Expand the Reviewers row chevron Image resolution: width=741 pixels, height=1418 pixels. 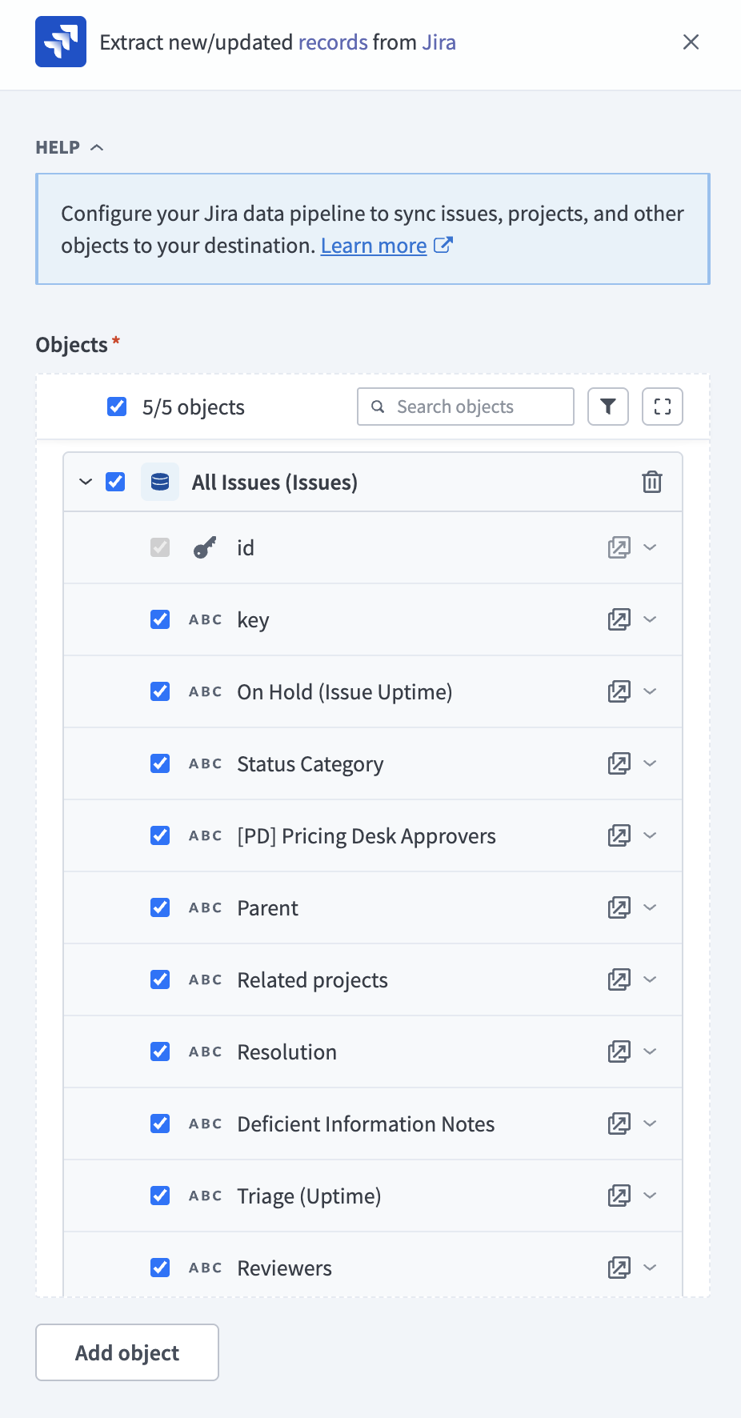650,1268
